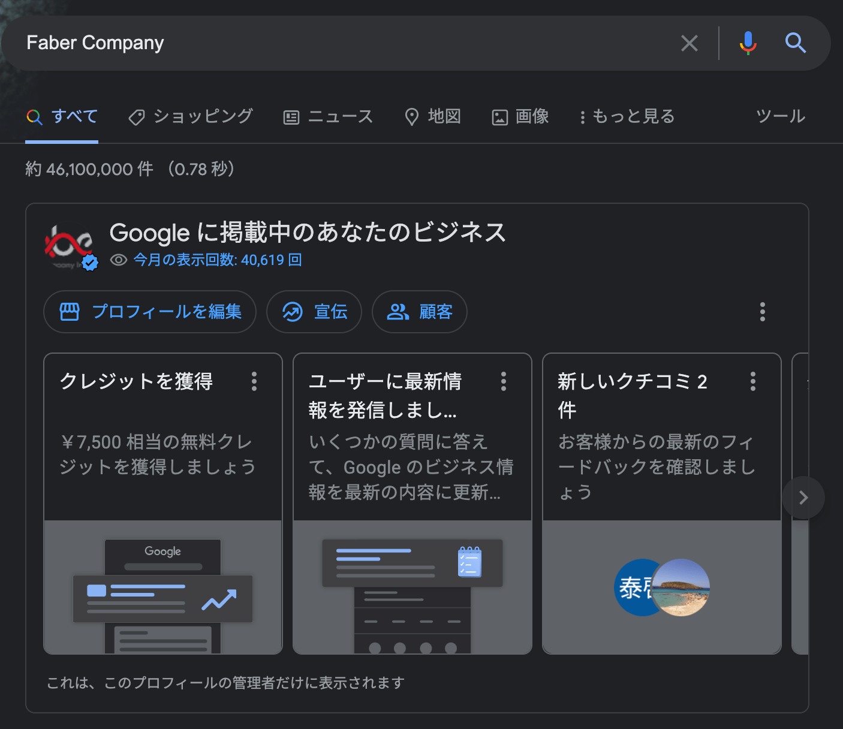The image size is (843, 729).
Task: Submit search with the magnifier icon
Action: (x=796, y=43)
